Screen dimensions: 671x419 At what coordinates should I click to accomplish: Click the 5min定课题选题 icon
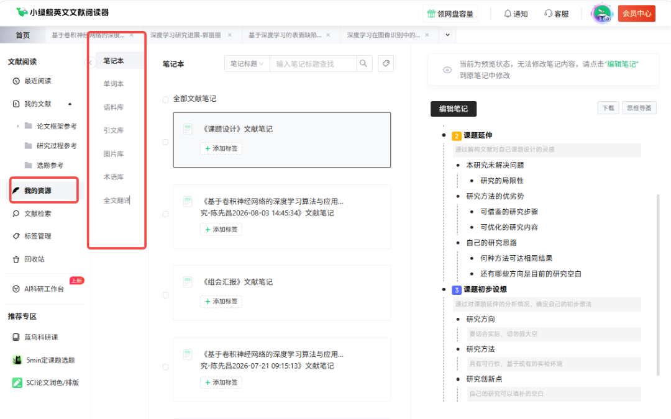pyautogui.click(x=17, y=360)
